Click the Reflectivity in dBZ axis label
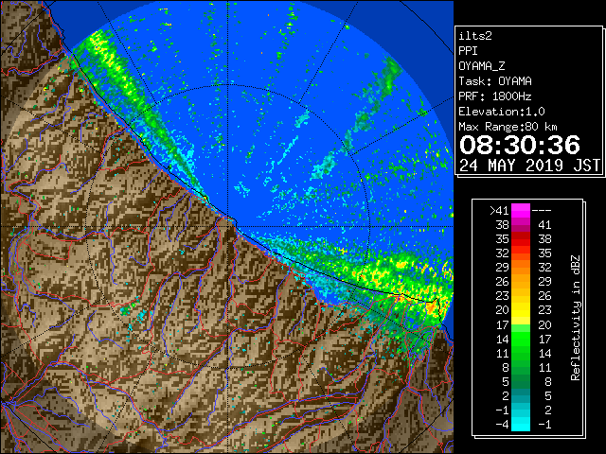606x454 pixels. tap(576, 318)
